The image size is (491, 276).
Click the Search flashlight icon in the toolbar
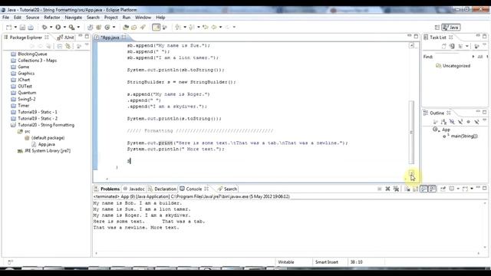coord(143,28)
